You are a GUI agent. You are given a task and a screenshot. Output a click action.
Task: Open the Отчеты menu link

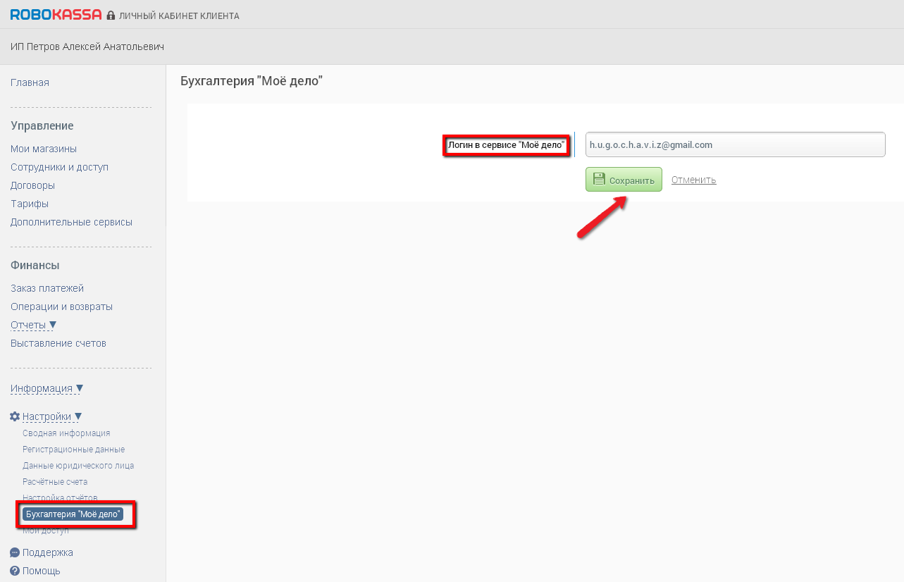[x=28, y=325]
